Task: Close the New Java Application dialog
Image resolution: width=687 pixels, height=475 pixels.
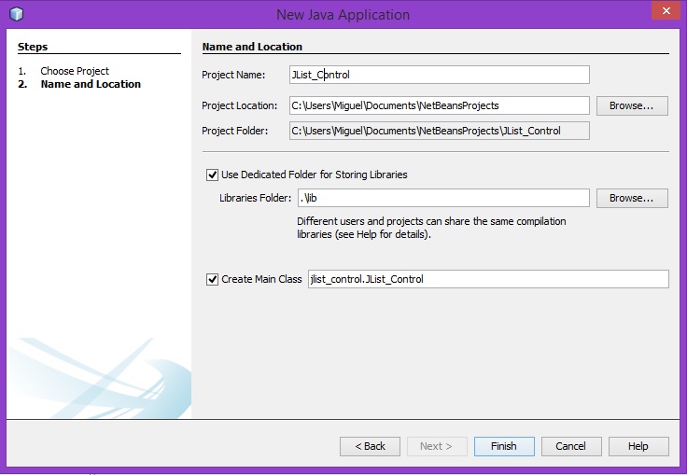Action: [x=663, y=12]
